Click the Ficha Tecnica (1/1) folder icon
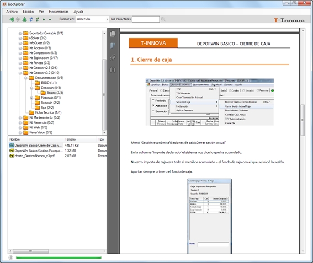The width and height of the screenshot is (313, 263). coord(31,112)
